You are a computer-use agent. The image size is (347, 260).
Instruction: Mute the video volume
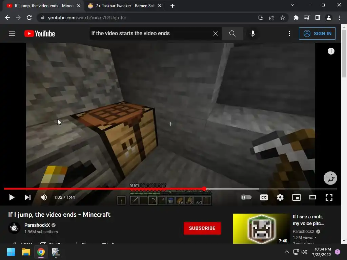[44, 197]
